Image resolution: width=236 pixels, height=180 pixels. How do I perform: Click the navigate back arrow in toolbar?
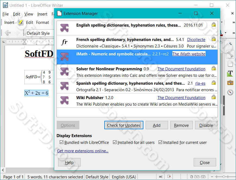(x=8, y=33)
